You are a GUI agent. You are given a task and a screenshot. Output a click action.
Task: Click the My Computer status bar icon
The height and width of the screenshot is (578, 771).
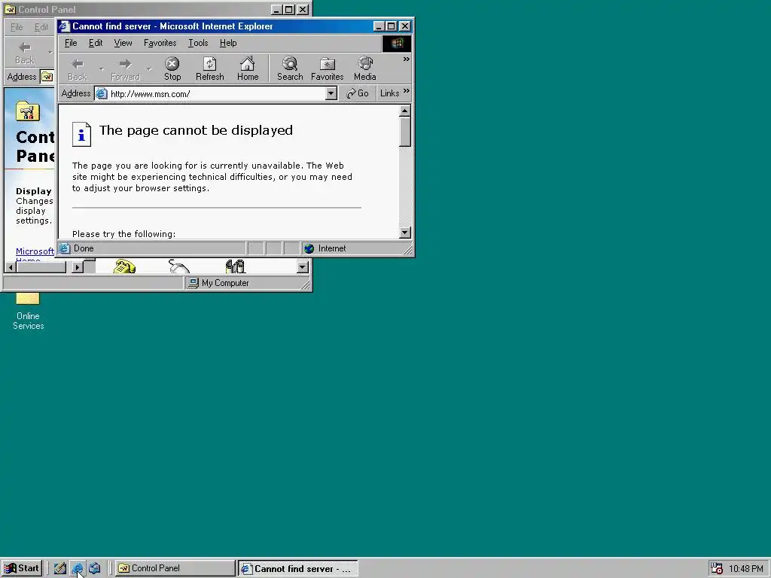pyautogui.click(x=194, y=283)
